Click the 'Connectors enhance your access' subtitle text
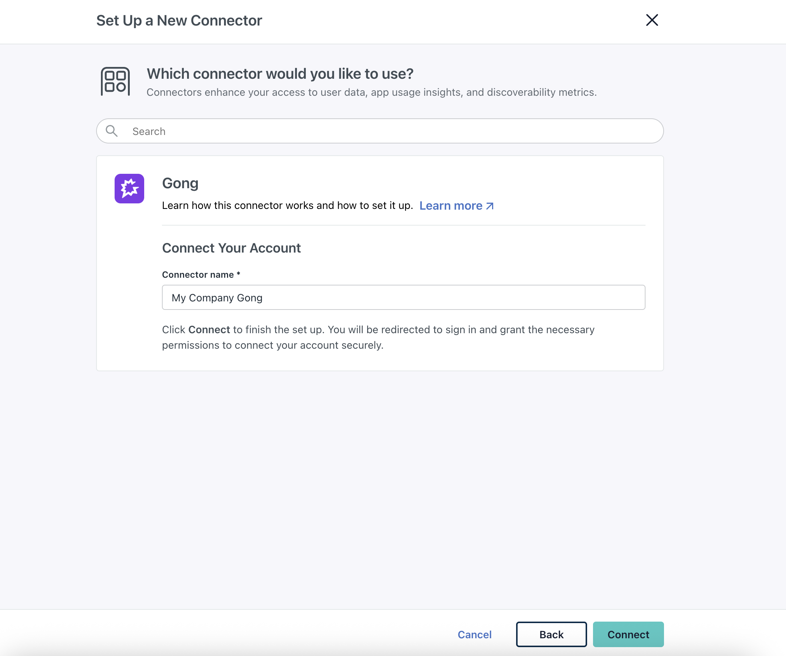Viewport: 786px width, 656px height. tap(371, 92)
